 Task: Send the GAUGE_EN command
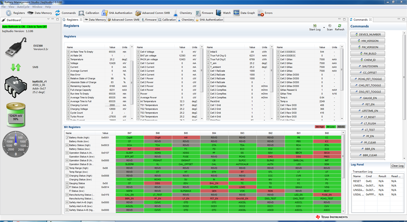[367, 98]
